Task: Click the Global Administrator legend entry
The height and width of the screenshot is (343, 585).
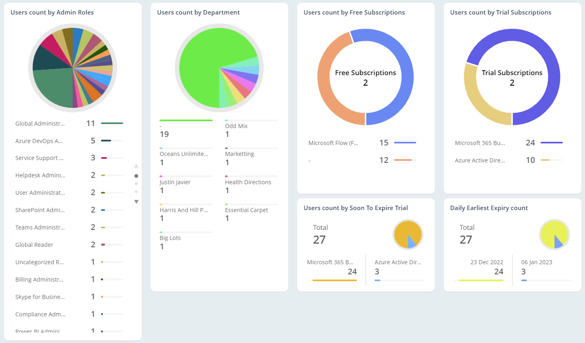Action: click(x=40, y=124)
